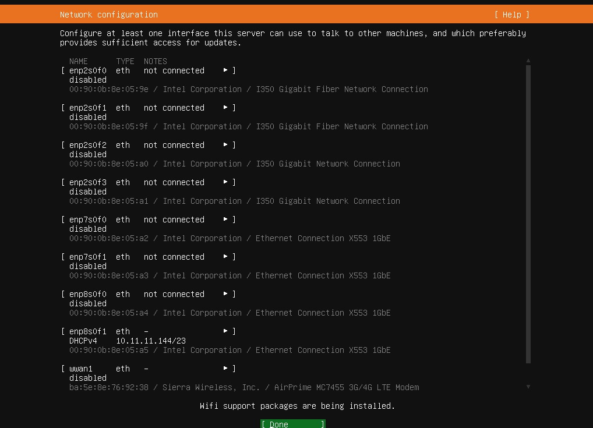Open the Help menu
This screenshot has height=428, width=593.
511,15
